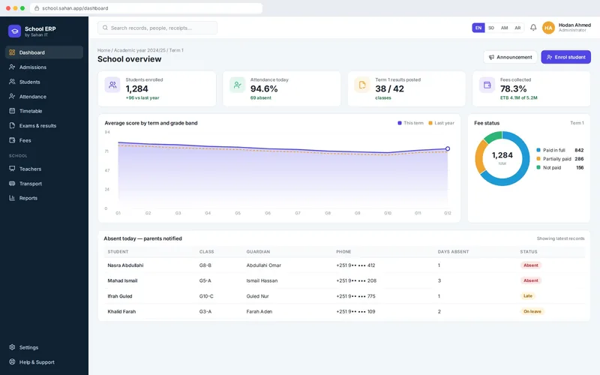Click the STUDENT column header
This screenshot has height=375, width=600.
(x=118, y=252)
